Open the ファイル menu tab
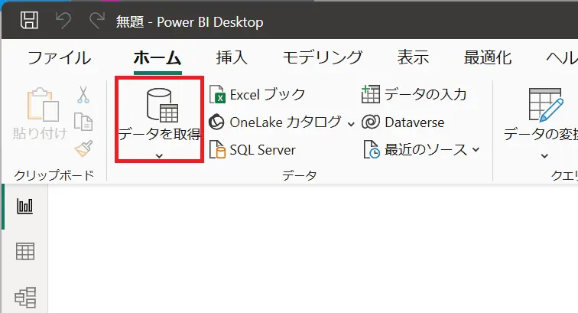Screen dimensions: 578x313 (x=59, y=57)
